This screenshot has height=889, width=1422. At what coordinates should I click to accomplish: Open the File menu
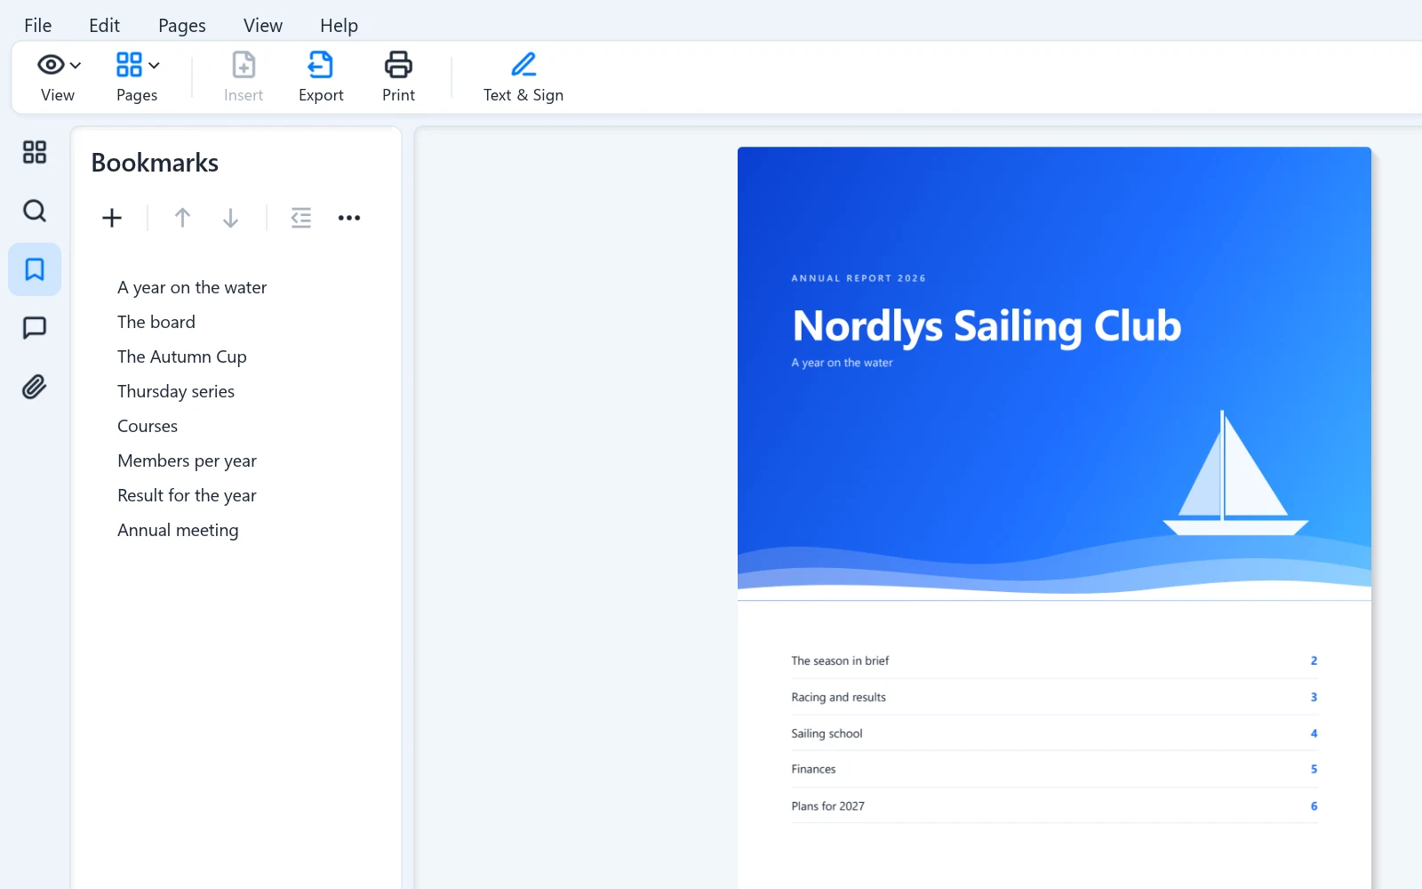38,26
